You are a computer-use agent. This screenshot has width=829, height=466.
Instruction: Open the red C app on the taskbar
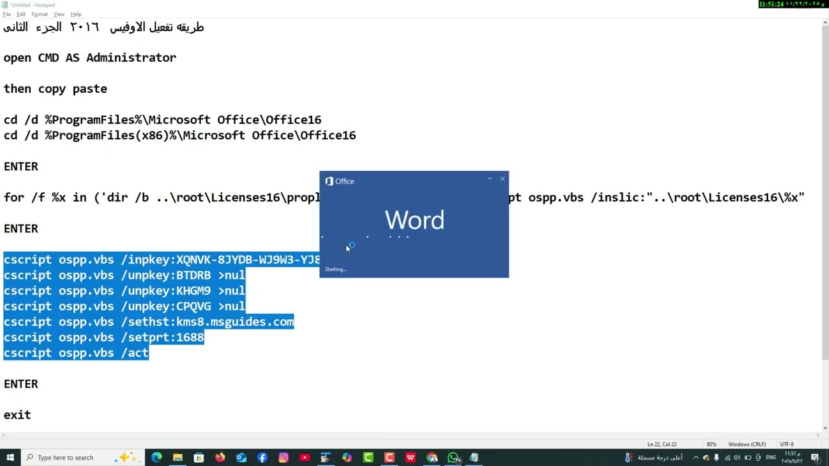point(389,458)
